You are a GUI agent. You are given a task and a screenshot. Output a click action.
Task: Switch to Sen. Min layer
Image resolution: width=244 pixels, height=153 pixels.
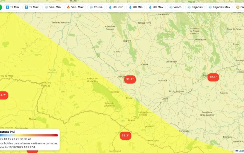tap(53, 7)
